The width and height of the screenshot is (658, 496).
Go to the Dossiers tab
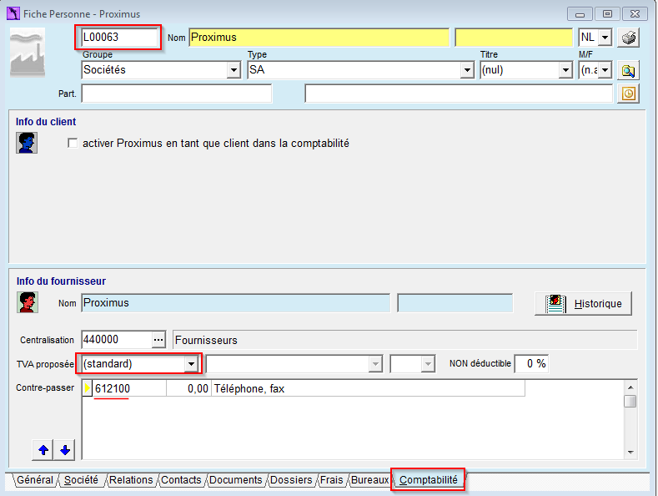point(291,480)
